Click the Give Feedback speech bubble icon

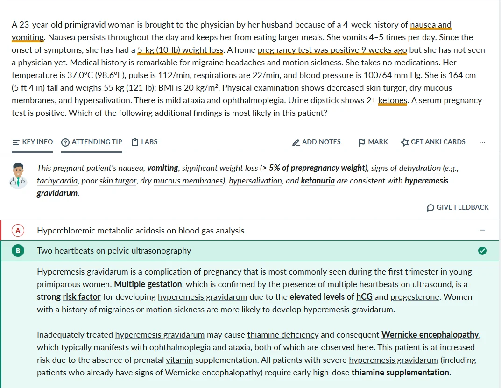point(430,207)
